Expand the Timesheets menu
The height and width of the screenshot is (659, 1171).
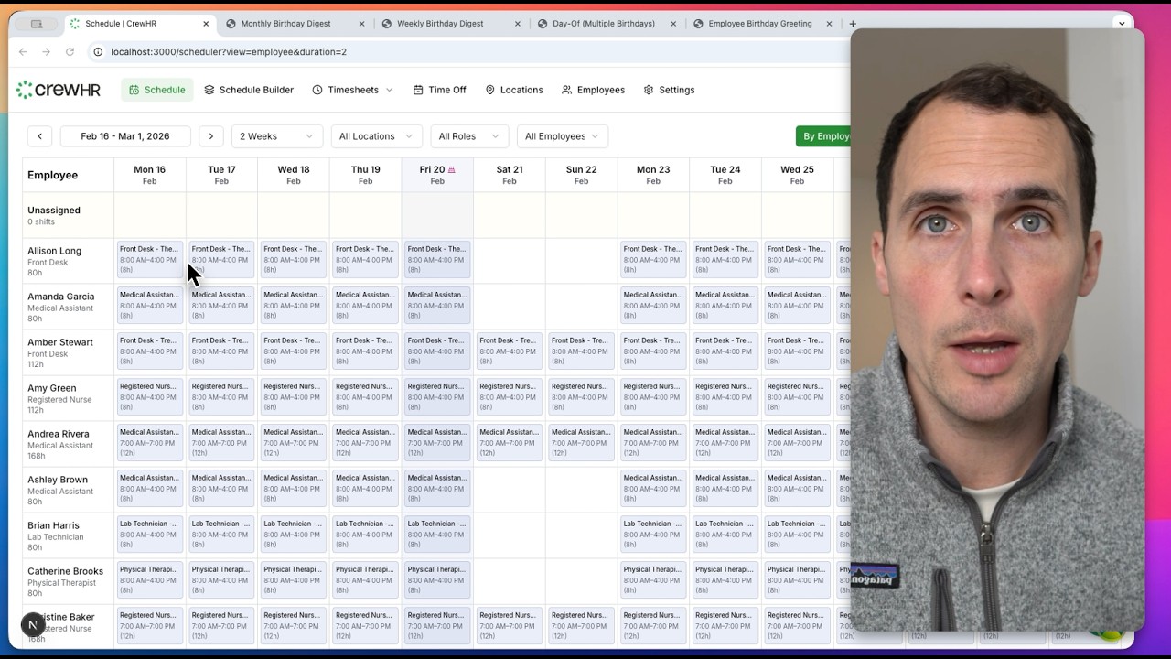353,90
